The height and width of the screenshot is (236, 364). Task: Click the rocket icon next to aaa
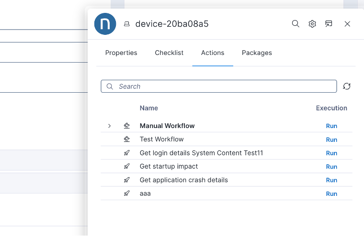tap(127, 193)
